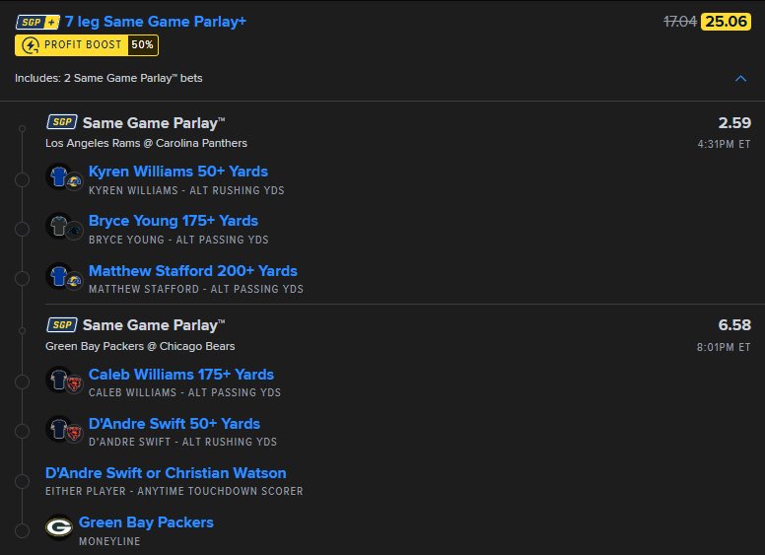Click the SGP+ badge icon at top
This screenshot has height=555, width=765.
pos(37,22)
